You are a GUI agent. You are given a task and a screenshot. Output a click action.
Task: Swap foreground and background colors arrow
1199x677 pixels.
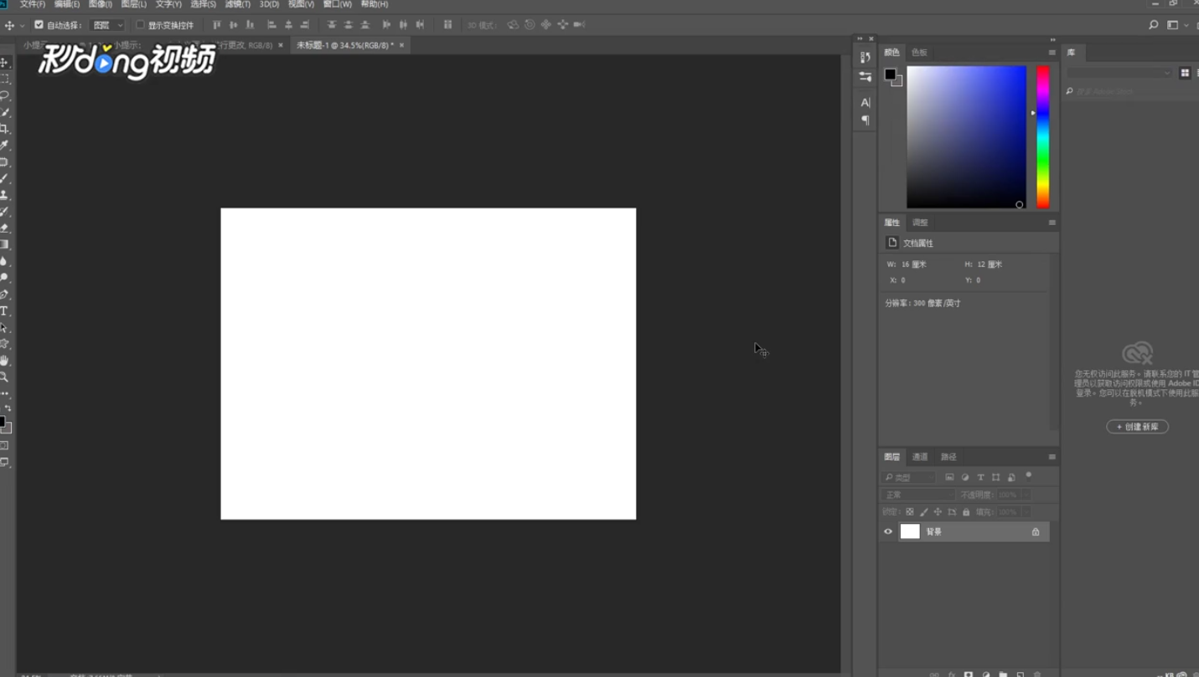point(8,408)
